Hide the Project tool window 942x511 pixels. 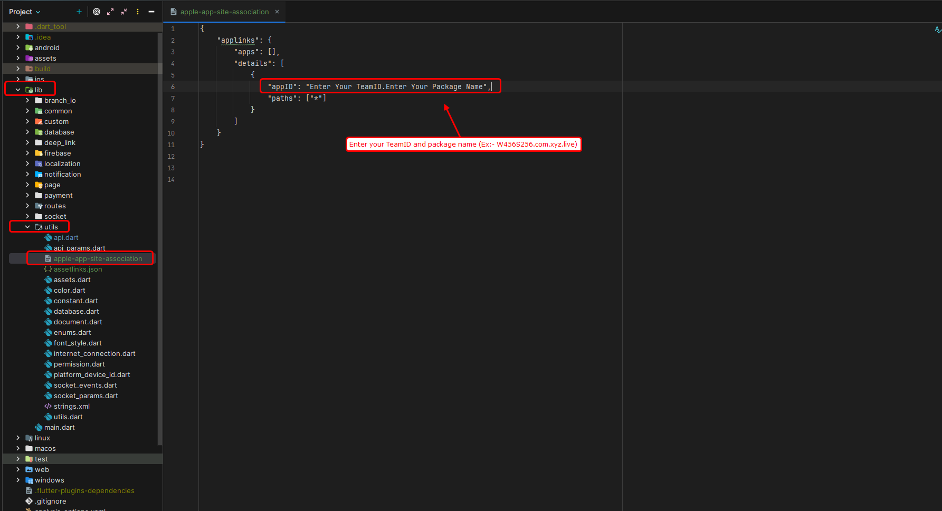[x=151, y=11]
